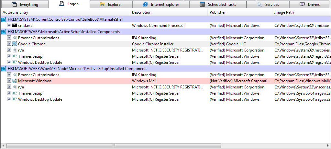Click the Google Chrome installer icon

(x=15, y=44)
